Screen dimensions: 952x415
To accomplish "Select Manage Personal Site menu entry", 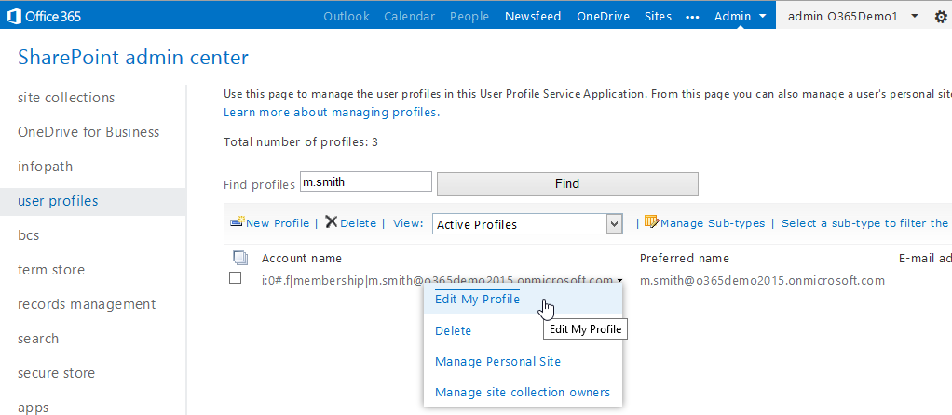I will click(497, 361).
